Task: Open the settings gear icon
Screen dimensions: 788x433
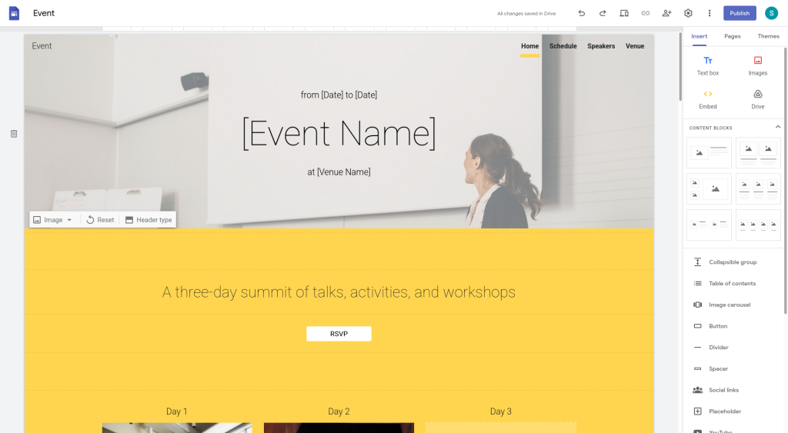Action: click(x=688, y=13)
